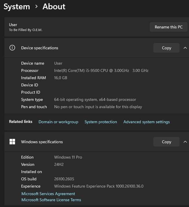Click the No pen or touch input text
Viewport: 189px width, 207px height.
[98, 107]
